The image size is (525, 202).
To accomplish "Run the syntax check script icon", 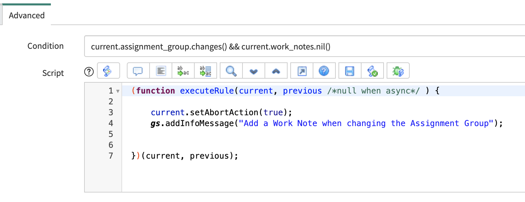I will tap(372, 71).
